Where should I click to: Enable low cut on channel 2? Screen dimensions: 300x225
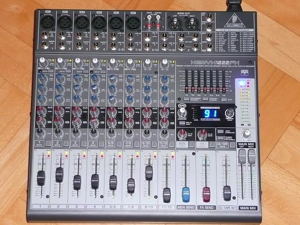(68, 72)
